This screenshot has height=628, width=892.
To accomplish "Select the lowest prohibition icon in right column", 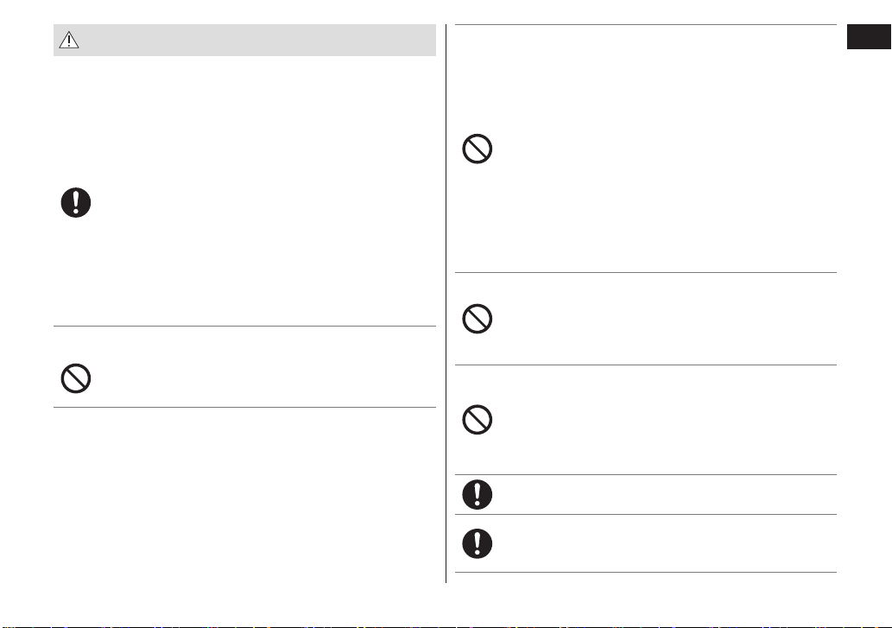I will 478,420.
